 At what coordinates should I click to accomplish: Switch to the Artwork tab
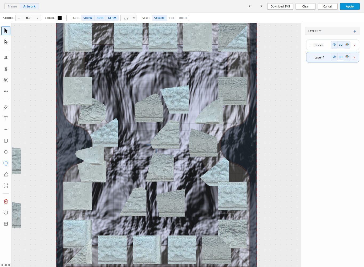(x=29, y=6)
